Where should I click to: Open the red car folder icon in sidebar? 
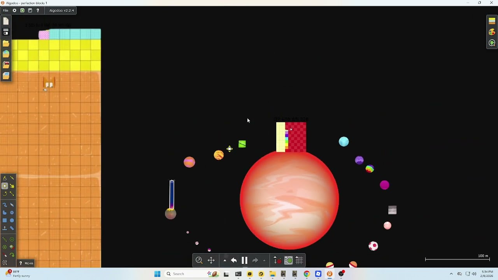click(6, 65)
